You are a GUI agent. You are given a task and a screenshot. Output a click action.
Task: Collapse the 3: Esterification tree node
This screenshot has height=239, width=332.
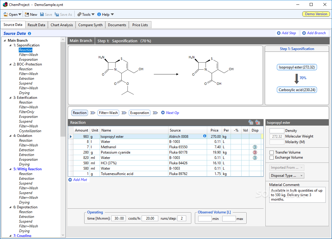click(10, 98)
